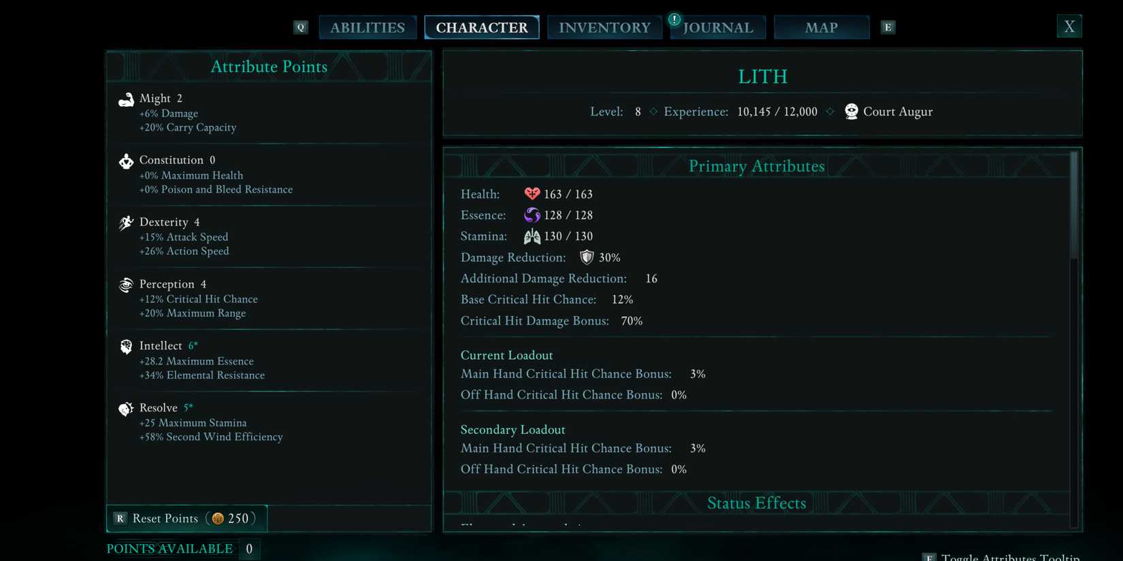This screenshot has height=561, width=1123.
Task: Click the Primary Attributes panel scrollbar
Action: point(1074,205)
